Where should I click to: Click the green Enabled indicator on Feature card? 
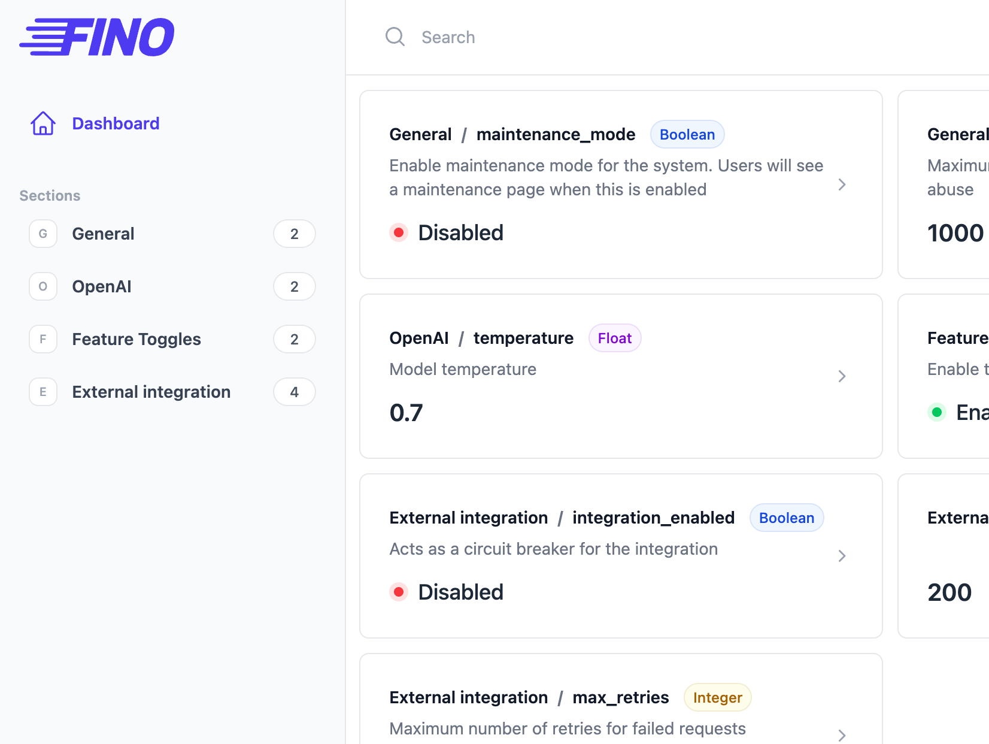pos(938,412)
